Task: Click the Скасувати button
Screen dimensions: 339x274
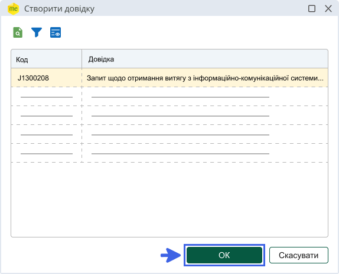Action: pyautogui.click(x=299, y=255)
